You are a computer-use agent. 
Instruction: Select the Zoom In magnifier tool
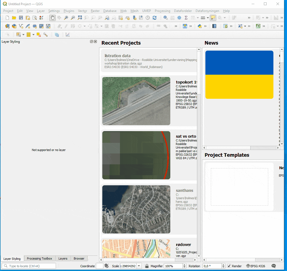(x=66, y=18)
